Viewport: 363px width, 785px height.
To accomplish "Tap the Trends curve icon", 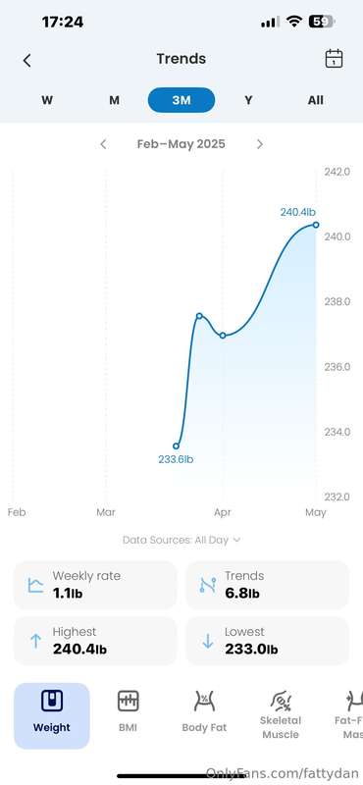I will (208, 585).
